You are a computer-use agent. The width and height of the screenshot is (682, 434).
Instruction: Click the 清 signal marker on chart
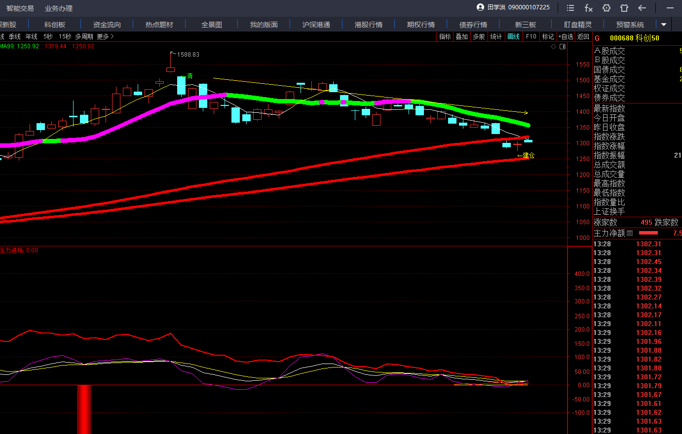click(x=189, y=76)
